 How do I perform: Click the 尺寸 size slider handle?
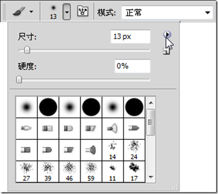pos(27,50)
